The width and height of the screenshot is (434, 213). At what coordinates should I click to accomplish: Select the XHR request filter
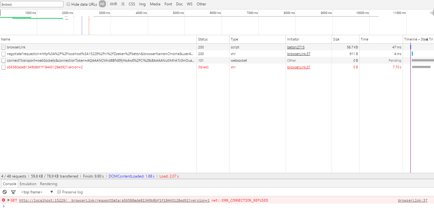click(x=113, y=4)
